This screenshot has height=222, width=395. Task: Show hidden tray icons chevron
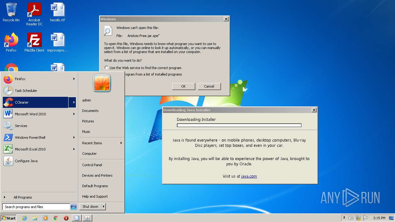[344, 218]
